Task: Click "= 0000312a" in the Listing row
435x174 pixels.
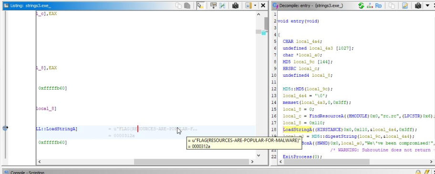Action: 122,136
